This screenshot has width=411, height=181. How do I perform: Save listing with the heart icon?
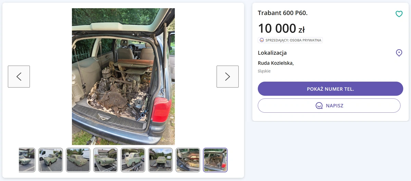[399, 14]
